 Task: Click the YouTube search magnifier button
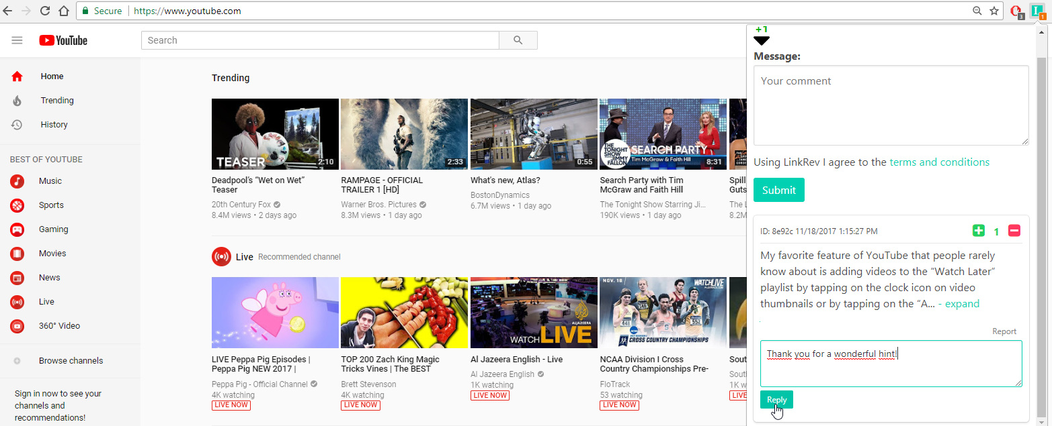point(518,40)
